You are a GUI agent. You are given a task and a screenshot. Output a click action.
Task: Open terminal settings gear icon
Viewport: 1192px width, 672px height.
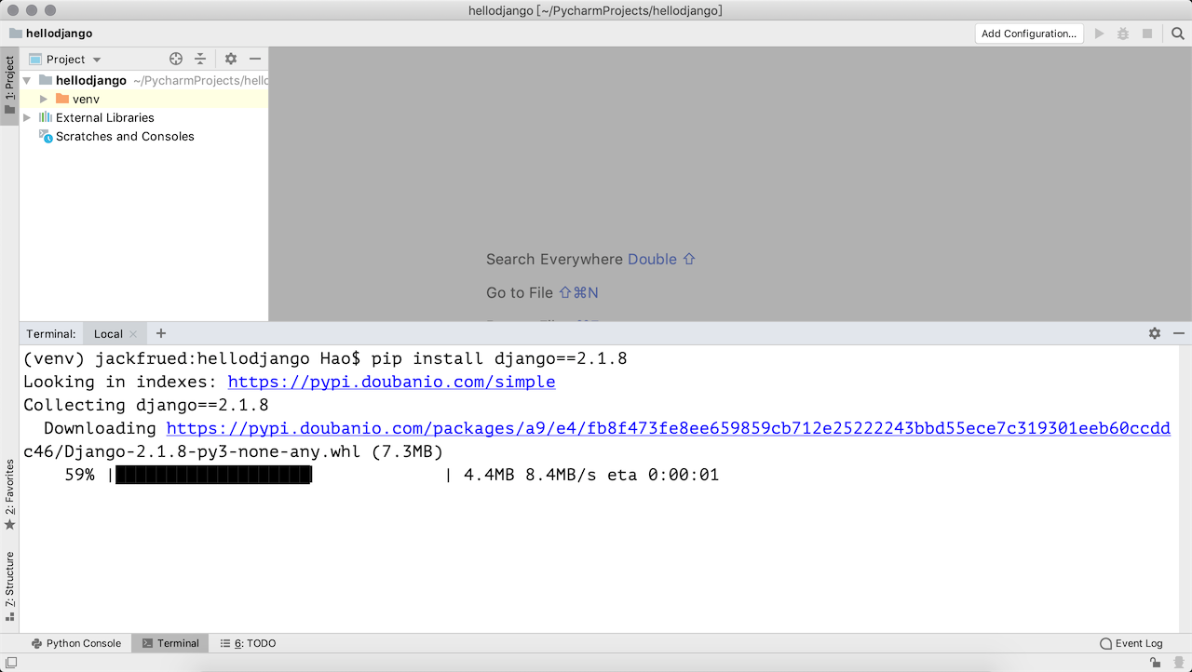point(1155,333)
